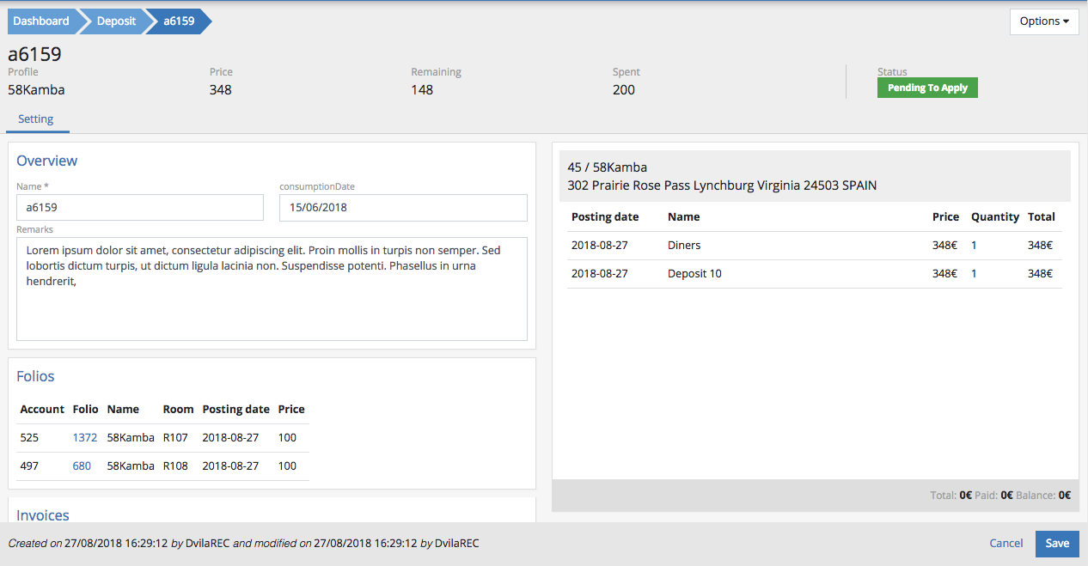
Task: Click the Invoices section heading
Action: (x=43, y=515)
